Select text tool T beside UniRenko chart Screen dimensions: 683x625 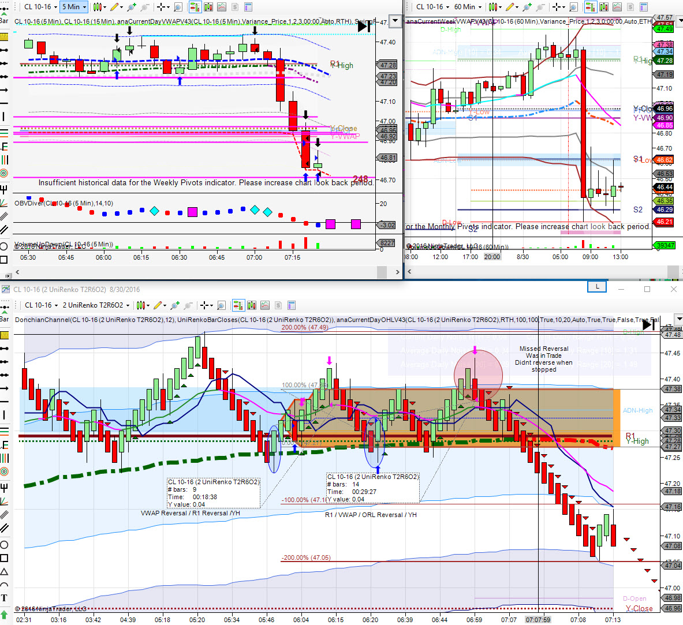click(x=4, y=597)
